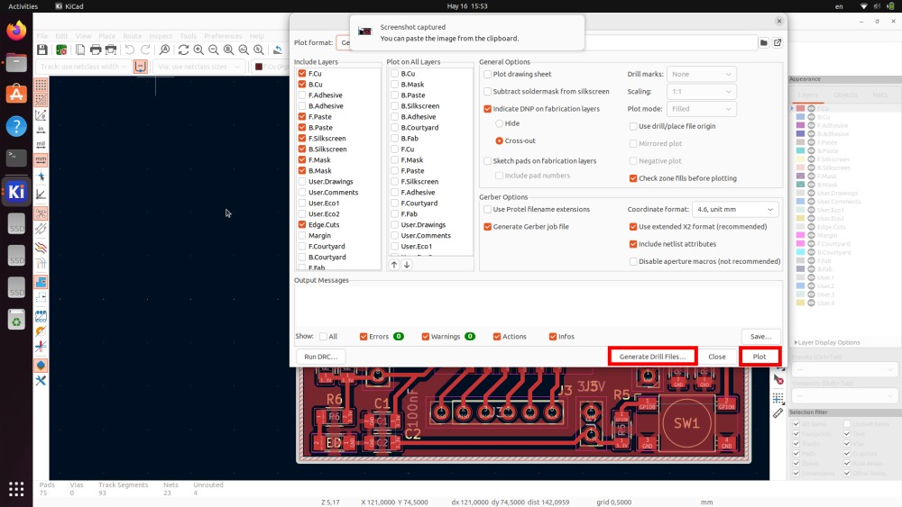
Task: Click the Print icon in toolbar
Action: pos(96,50)
